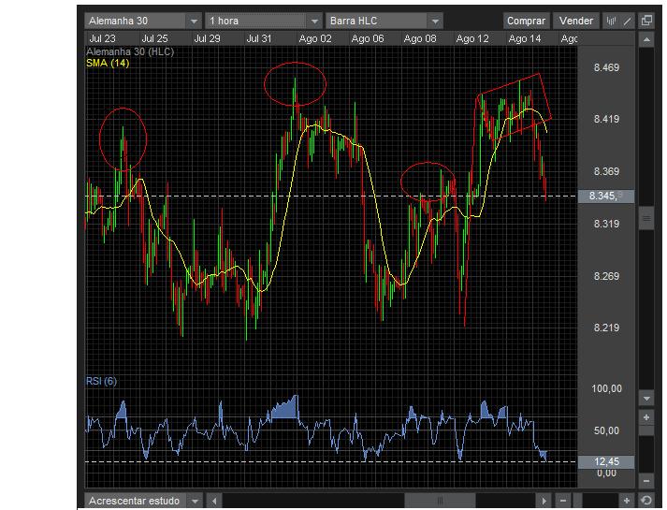667x510 pixels.
Task: Click the 8.345 current price tag
Action: [x=606, y=197]
